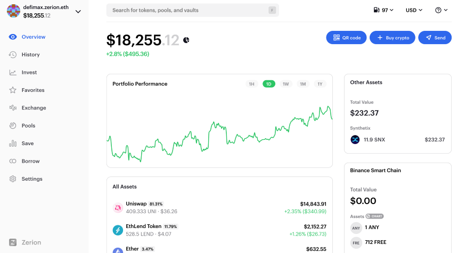466x253 pixels.
Task: Select the 1H chart timeframe
Action: 251,84
